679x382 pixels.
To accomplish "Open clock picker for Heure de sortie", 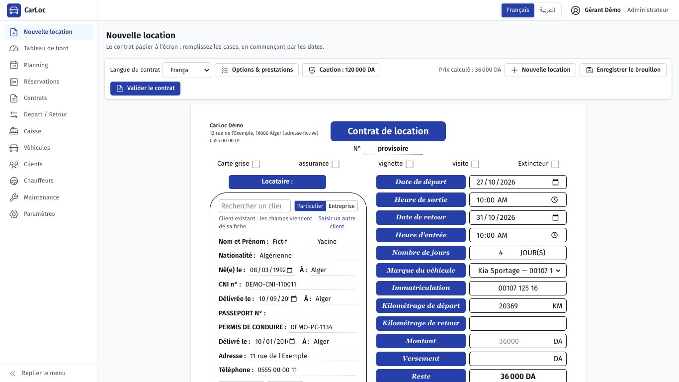I will [555, 200].
